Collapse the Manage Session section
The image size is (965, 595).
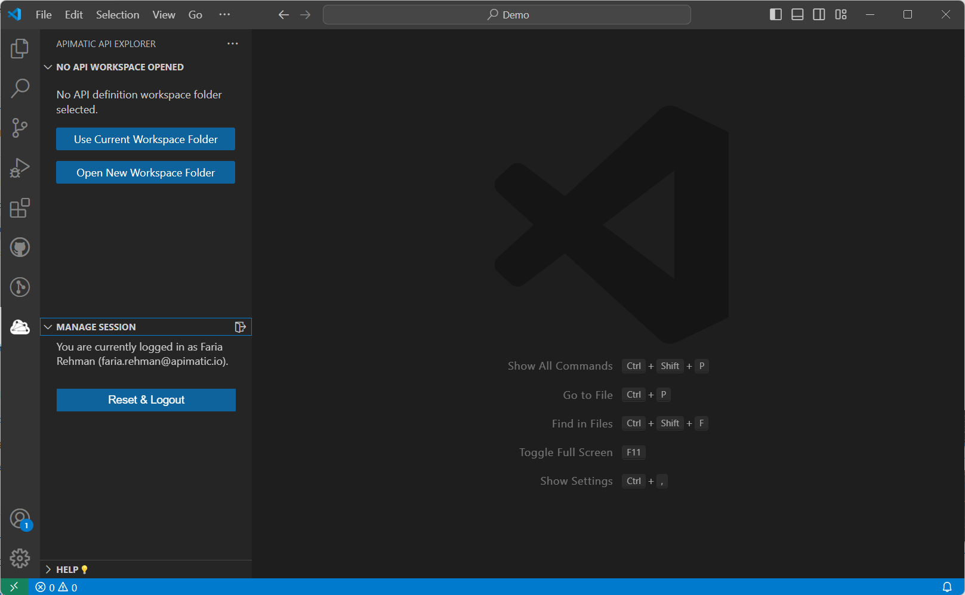(48, 327)
